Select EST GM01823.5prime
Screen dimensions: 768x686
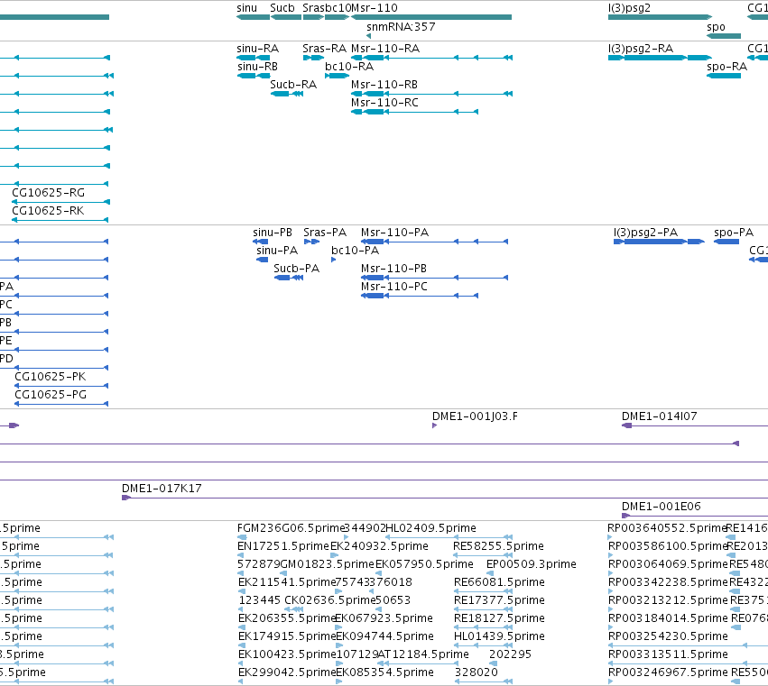[328, 564]
